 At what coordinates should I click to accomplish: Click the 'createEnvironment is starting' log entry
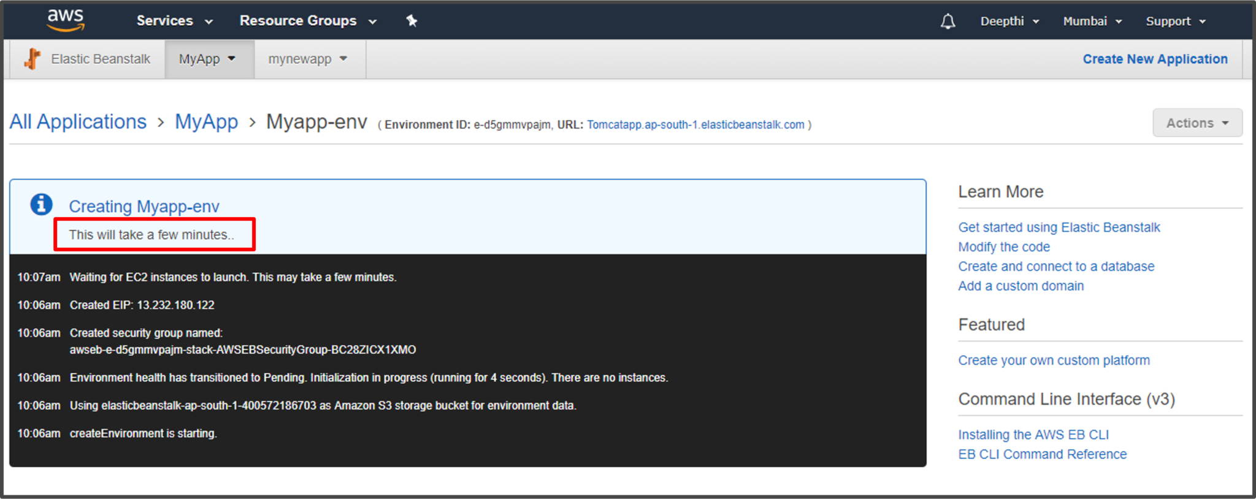coord(143,433)
